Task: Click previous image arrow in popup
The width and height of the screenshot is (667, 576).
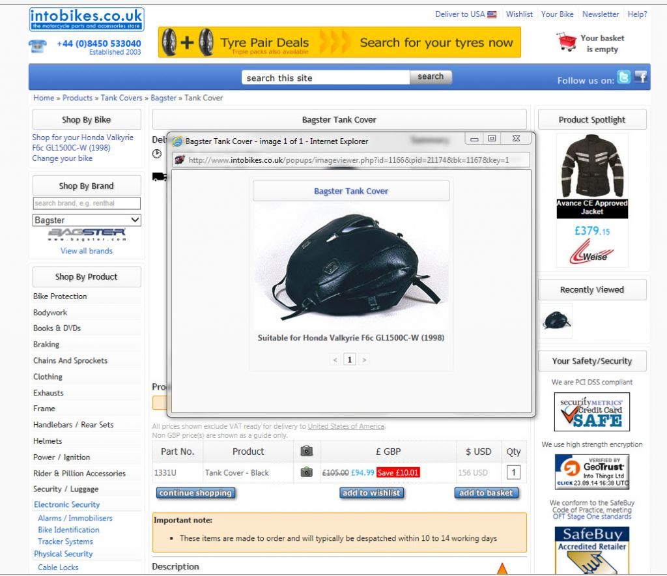Action: pos(335,360)
